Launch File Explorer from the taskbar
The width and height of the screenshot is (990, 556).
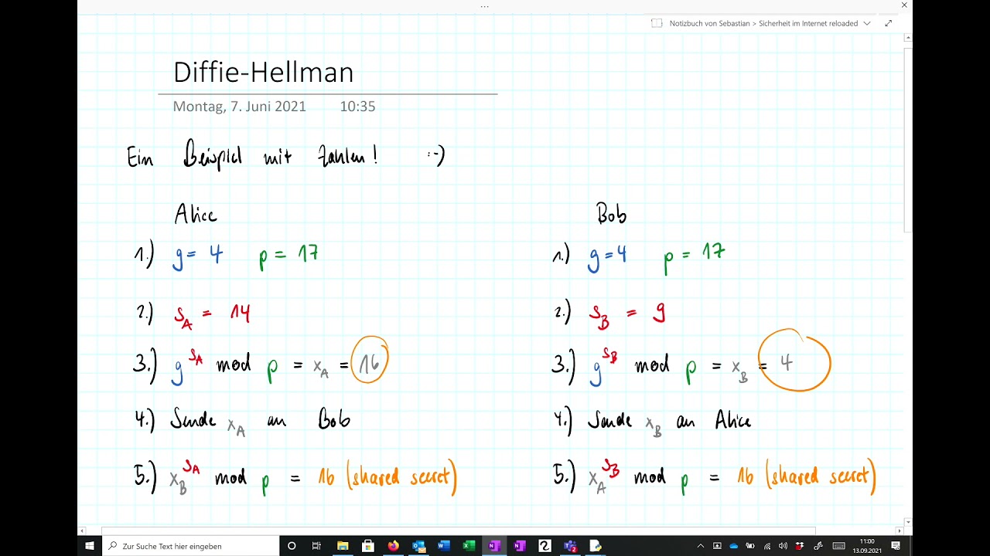tap(343, 546)
